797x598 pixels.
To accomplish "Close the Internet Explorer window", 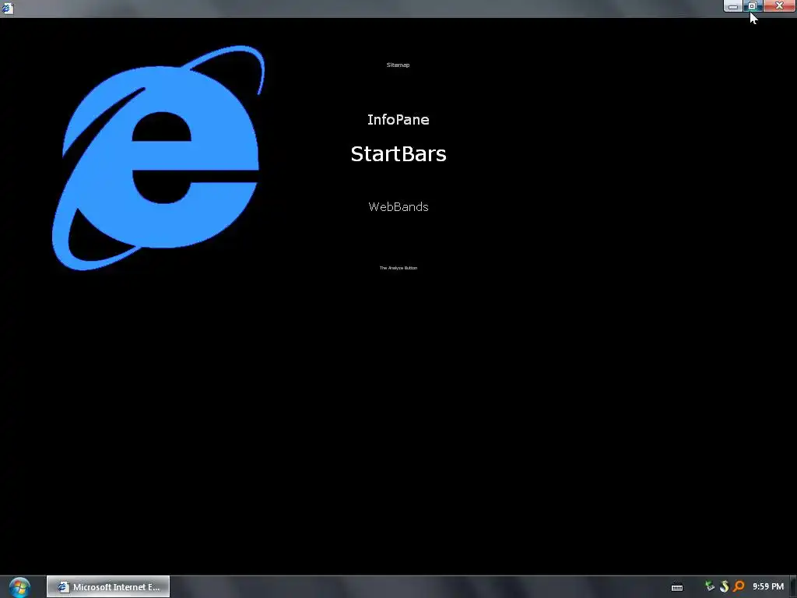I will 779,5.
